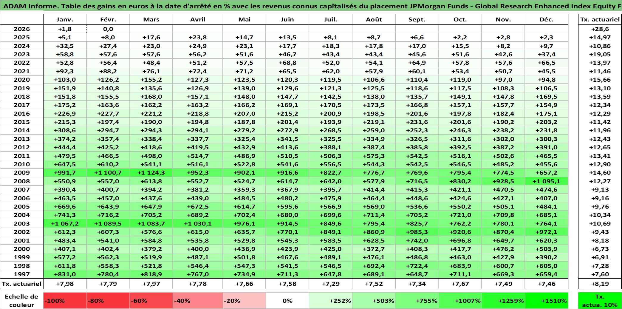This screenshot has width=622, height=309.
Task: Select the +1510% bright green swatch
Action: [547, 301]
